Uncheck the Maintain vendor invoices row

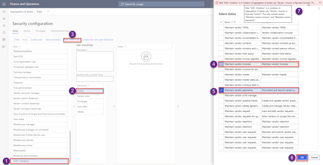click(x=221, y=64)
